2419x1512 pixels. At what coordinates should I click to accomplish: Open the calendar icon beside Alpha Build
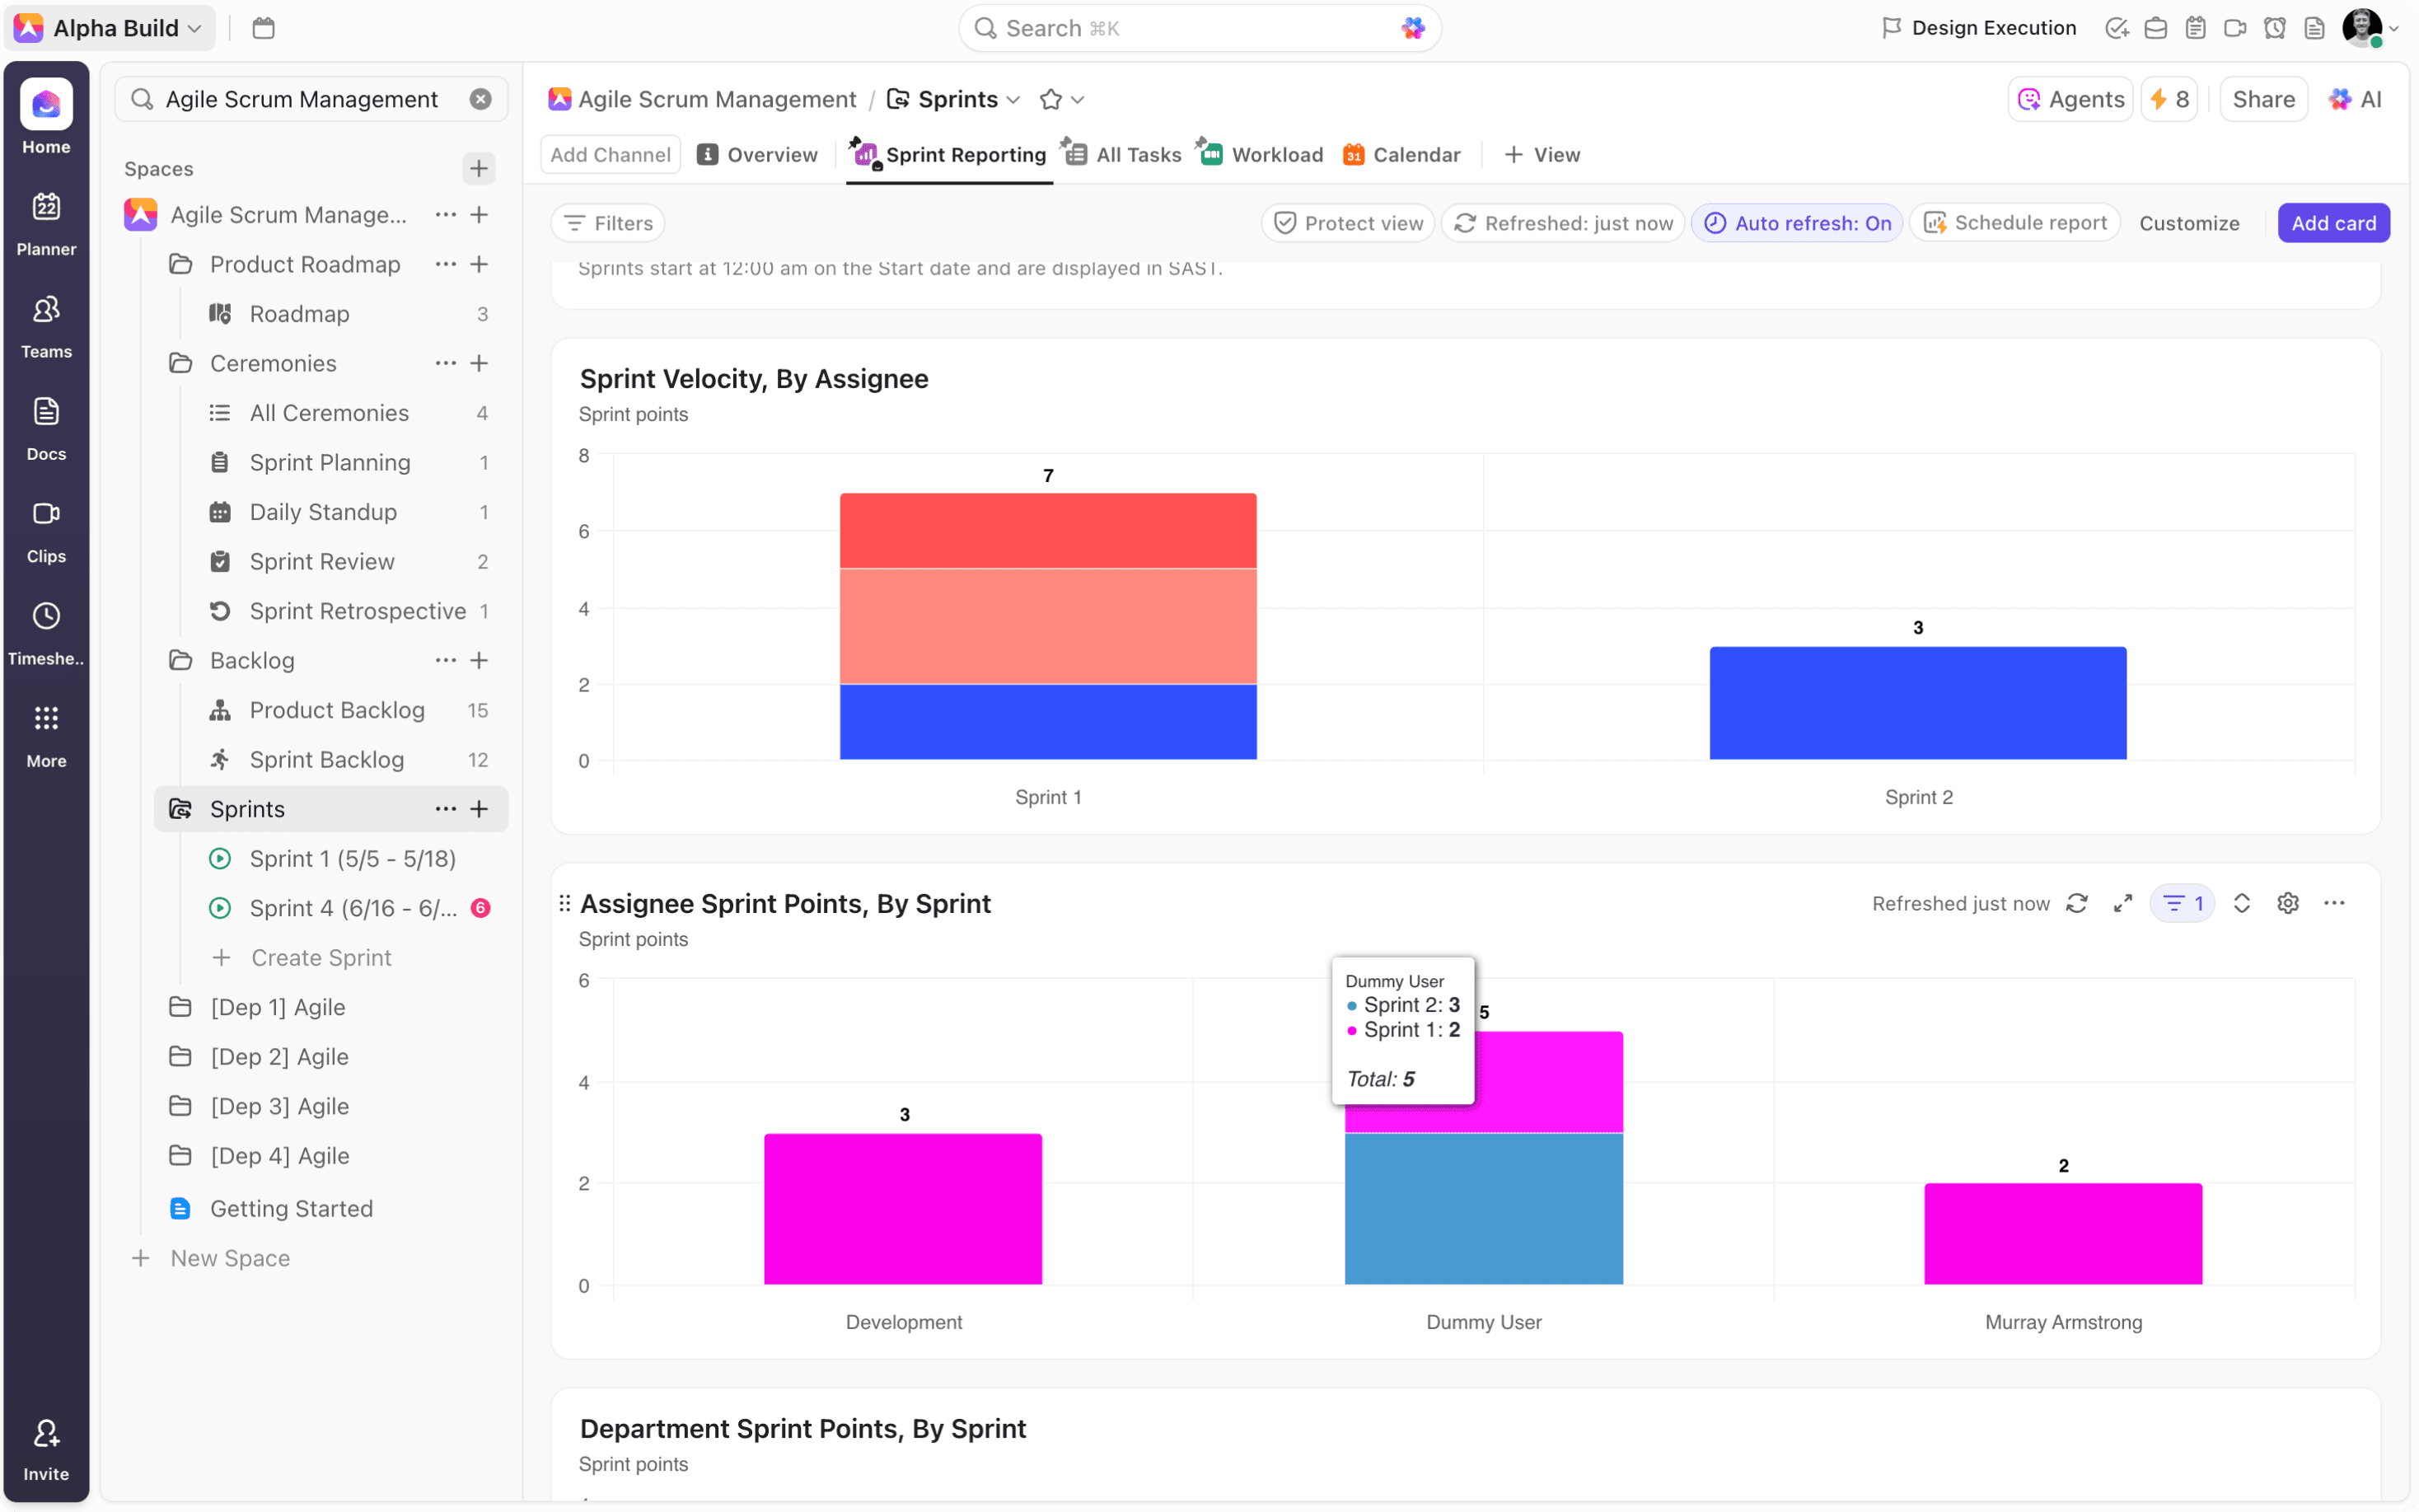(264, 28)
